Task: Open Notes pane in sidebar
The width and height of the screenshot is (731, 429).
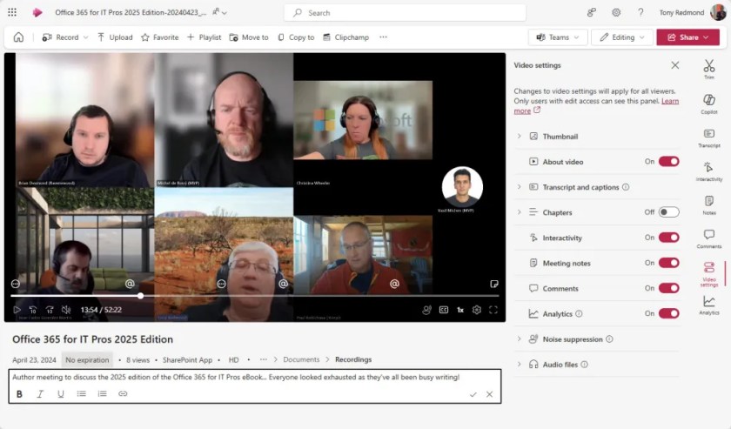Action: [709, 205]
